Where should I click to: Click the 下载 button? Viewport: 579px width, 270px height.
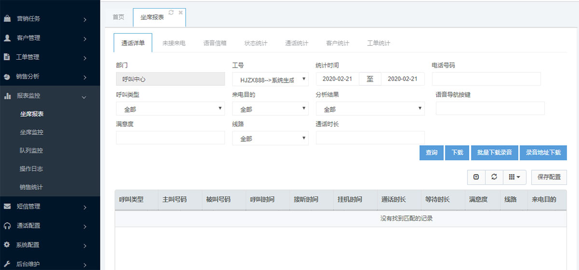(x=457, y=152)
